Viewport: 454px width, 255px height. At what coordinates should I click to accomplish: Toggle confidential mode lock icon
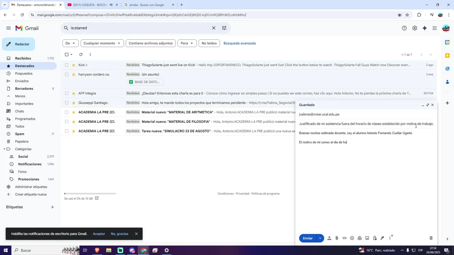(x=375, y=238)
